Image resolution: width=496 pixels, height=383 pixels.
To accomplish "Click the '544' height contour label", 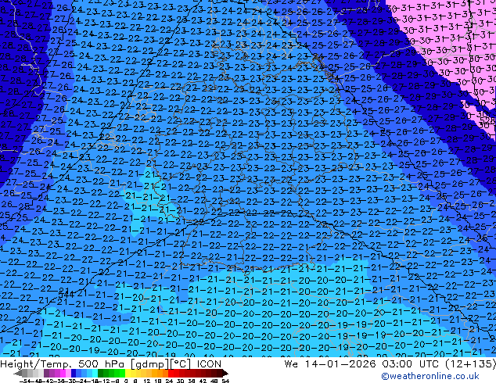I will click(66, 295).
